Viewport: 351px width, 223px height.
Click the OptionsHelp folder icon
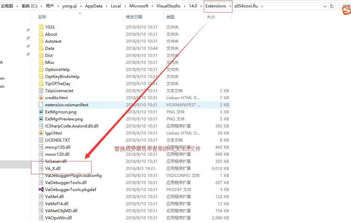[x=41, y=70]
